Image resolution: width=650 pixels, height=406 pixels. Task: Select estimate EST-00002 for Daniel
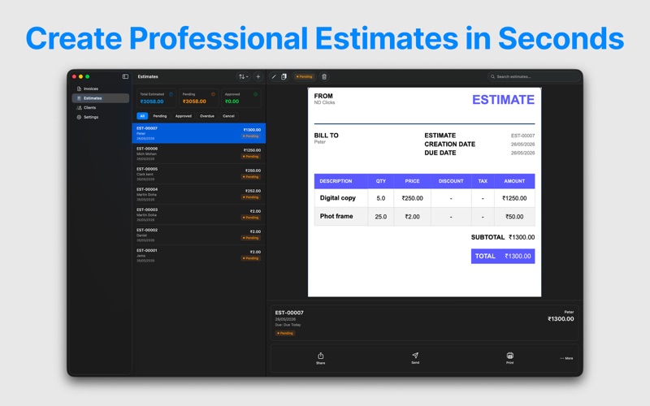[199, 235]
